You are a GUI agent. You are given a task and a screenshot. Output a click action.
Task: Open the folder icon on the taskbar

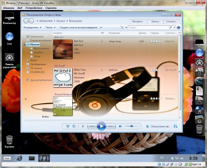[32, 158]
